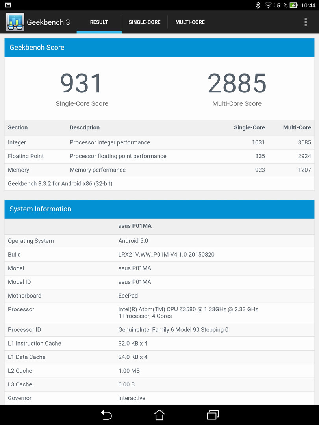The width and height of the screenshot is (319, 425).
Task: Tap the Bluetooth status icon
Action: coord(258,6)
